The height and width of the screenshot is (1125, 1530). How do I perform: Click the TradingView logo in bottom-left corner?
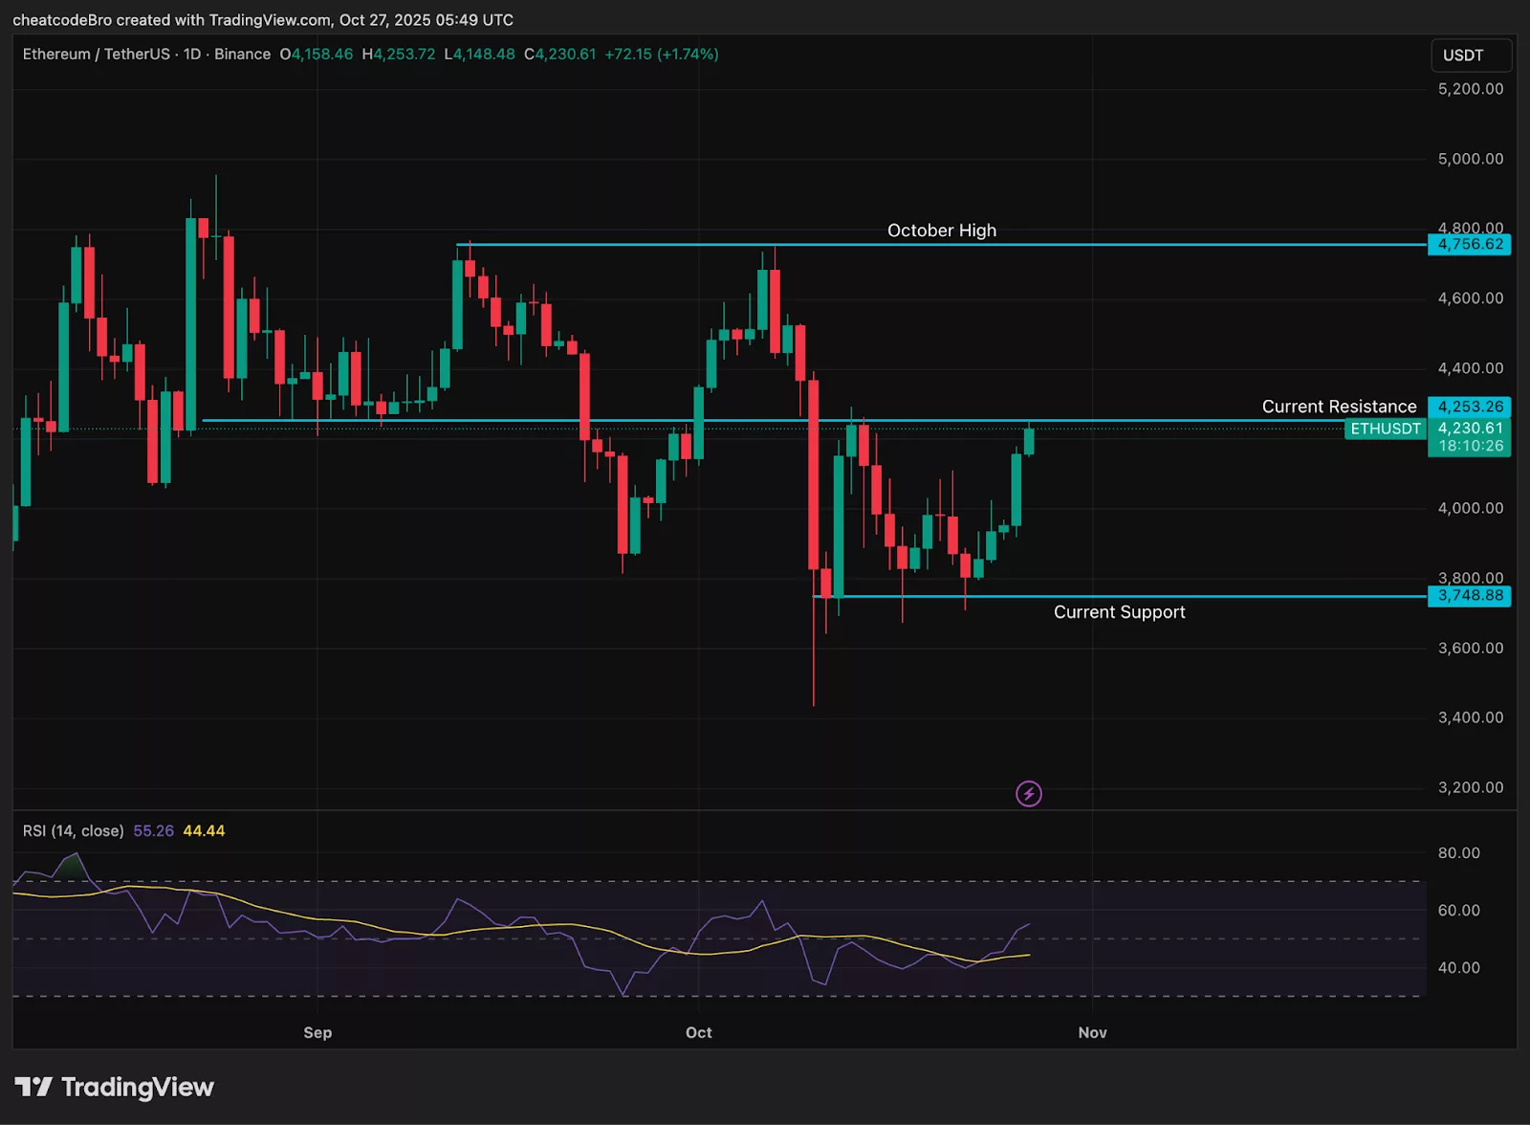tap(115, 1088)
